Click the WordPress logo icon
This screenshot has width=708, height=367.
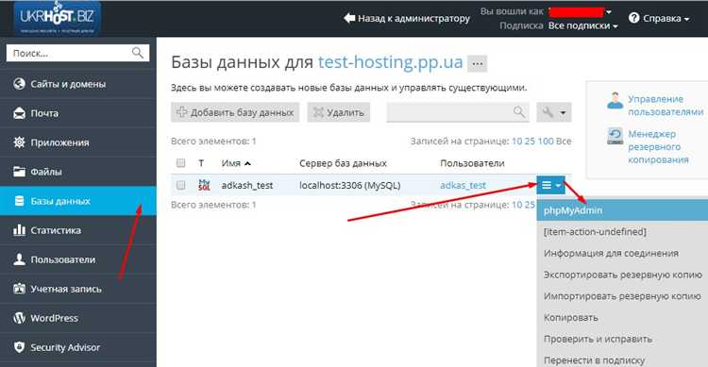pos(19,318)
